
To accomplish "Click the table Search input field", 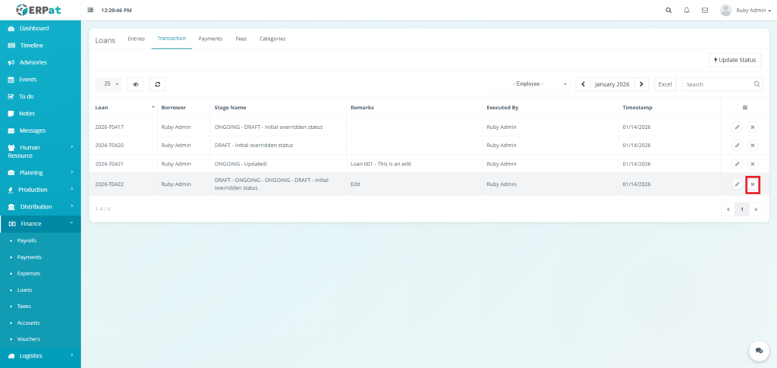I will point(717,84).
